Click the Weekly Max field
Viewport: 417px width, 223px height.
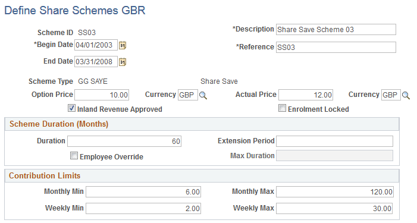tap(334, 208)
